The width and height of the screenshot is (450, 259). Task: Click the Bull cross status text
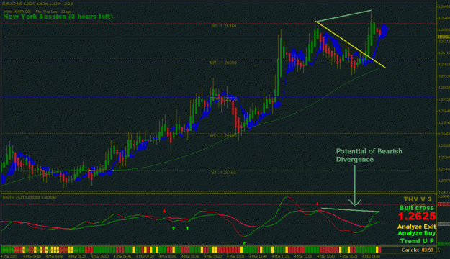[x=417, y=208]
